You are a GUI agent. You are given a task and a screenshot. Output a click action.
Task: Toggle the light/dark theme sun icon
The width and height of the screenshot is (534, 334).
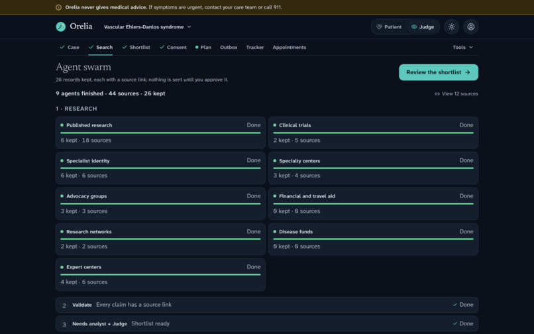[452, 27]
